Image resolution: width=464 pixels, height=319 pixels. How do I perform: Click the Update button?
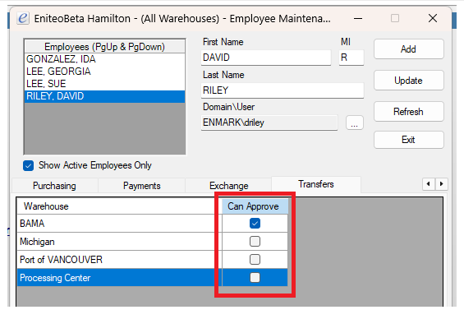[x=409, y=81]
